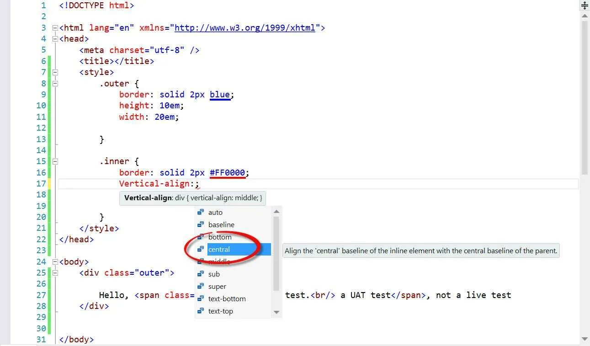Open the w3.org xhtml namespace link

(x=245, y=28)
